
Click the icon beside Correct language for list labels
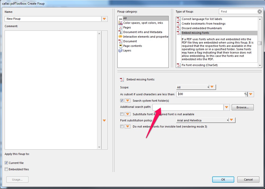click(x=179, y=19)
